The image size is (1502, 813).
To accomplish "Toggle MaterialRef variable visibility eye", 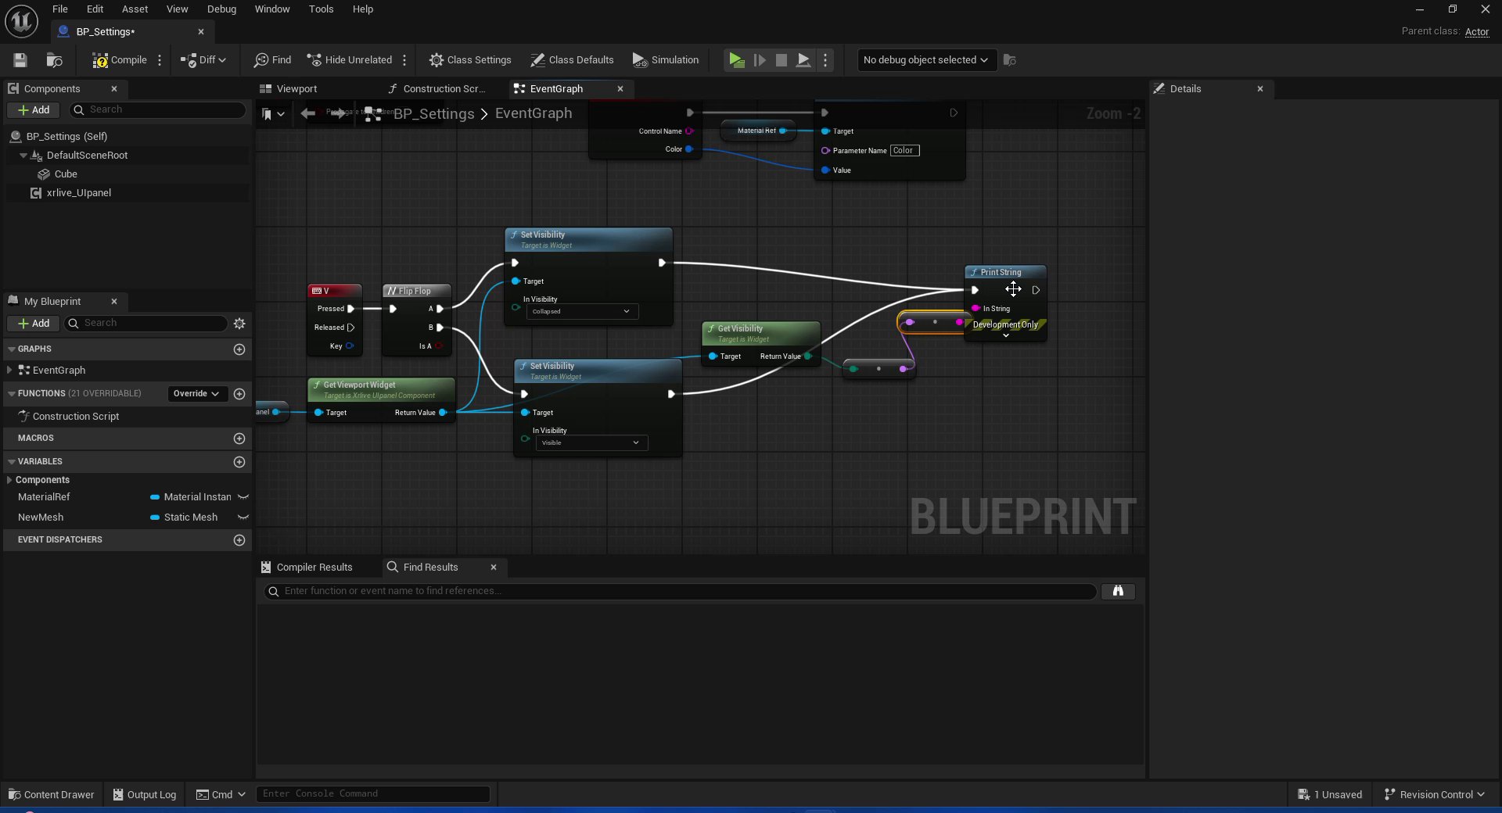I will coord(243,497).
